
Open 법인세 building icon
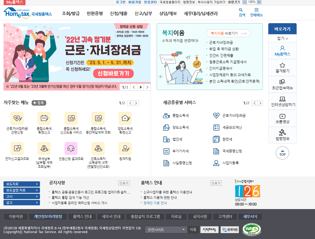166,139
